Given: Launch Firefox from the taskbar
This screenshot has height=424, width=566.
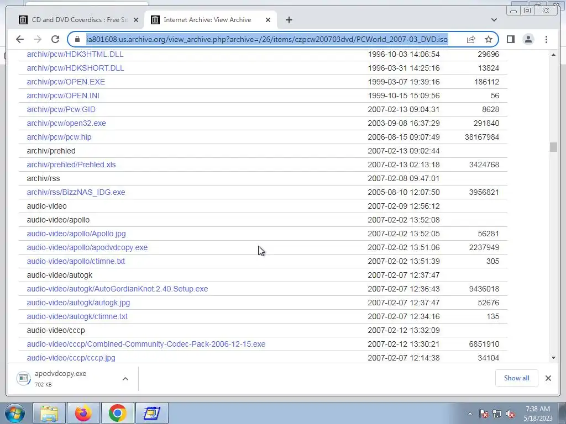Looking at the screenshot, I should point(83,413).
